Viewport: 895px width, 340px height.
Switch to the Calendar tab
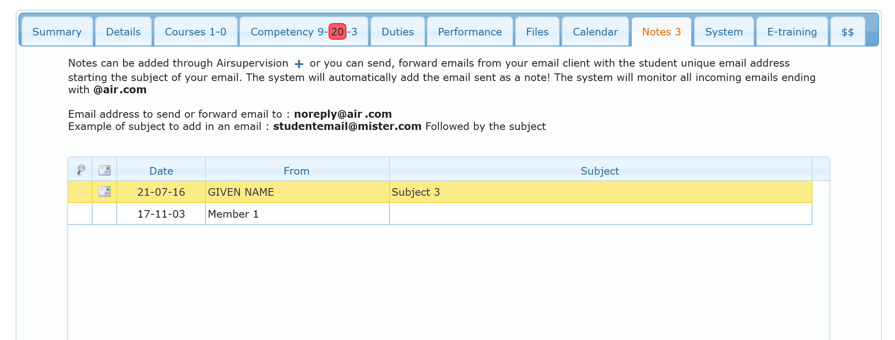[595, 32]
